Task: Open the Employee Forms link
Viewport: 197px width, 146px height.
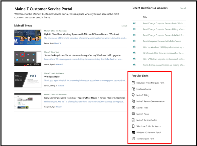Action: [143, 89]
